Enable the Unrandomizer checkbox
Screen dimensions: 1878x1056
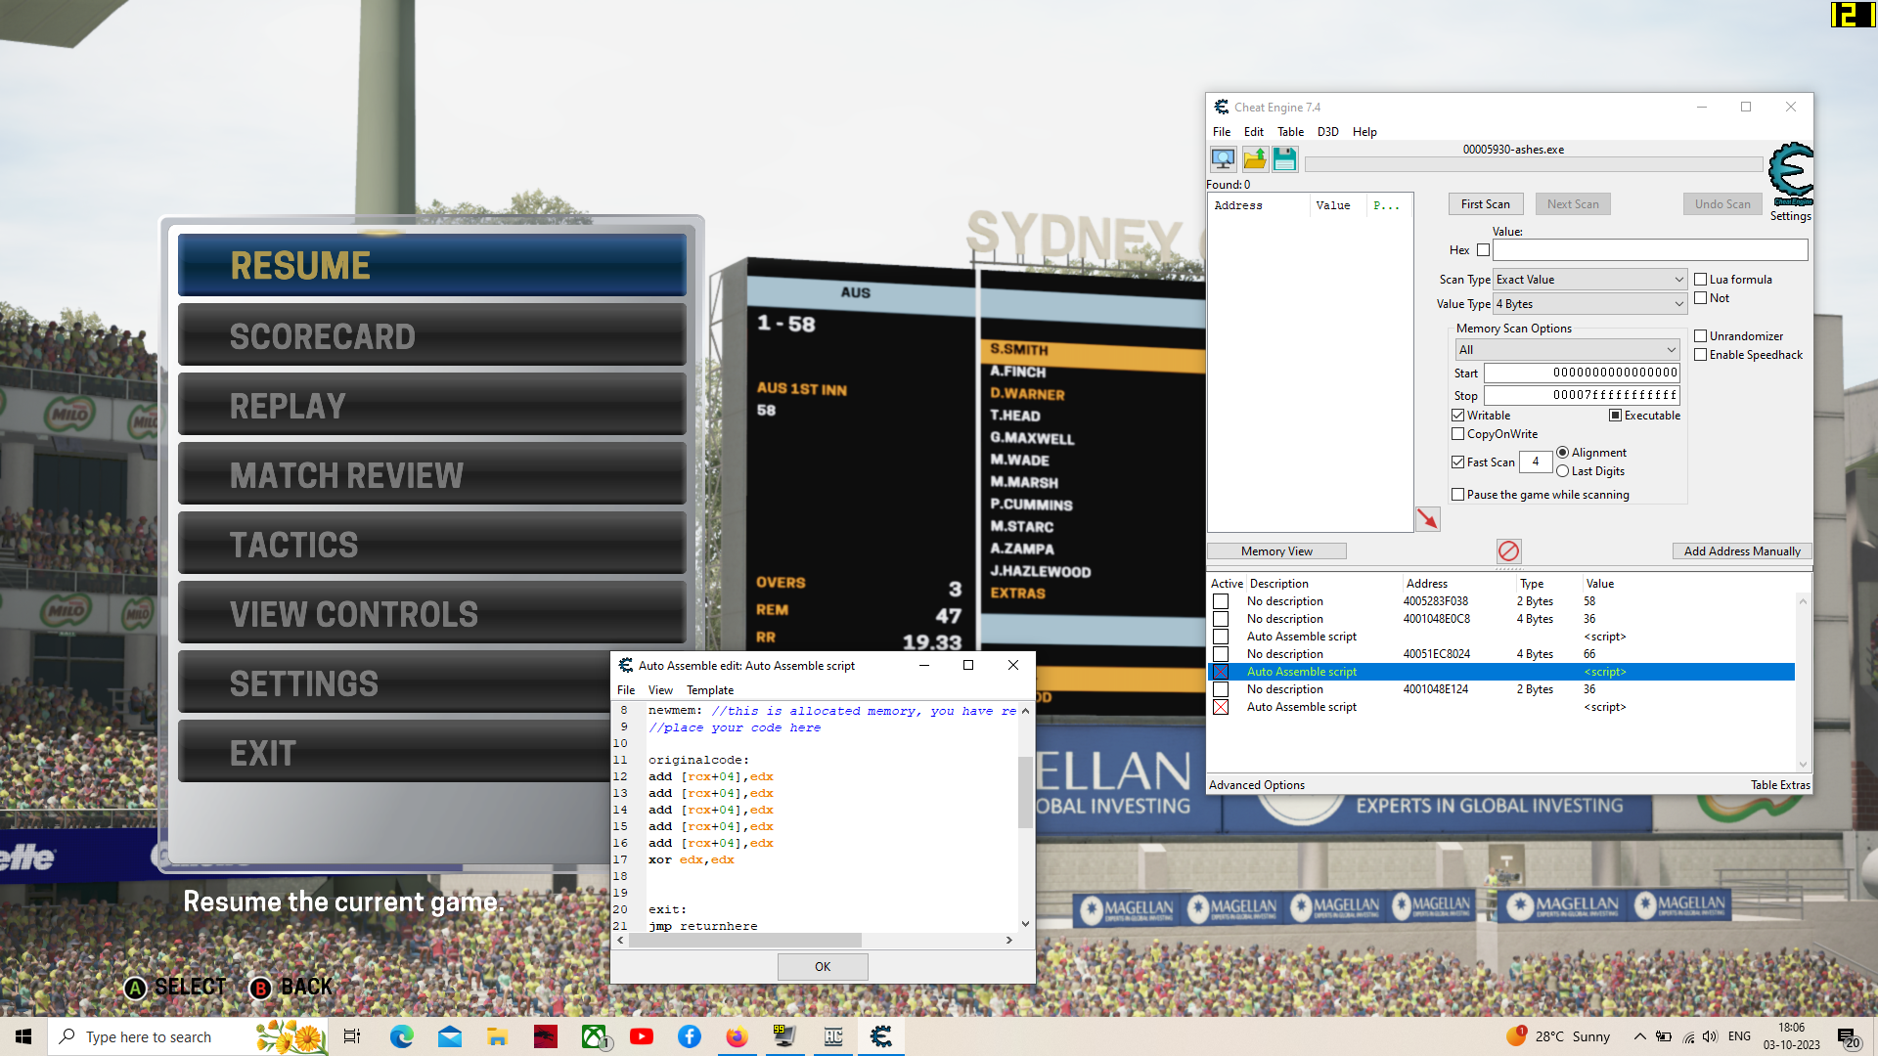pyautogui.click(x=1700, y=336)
